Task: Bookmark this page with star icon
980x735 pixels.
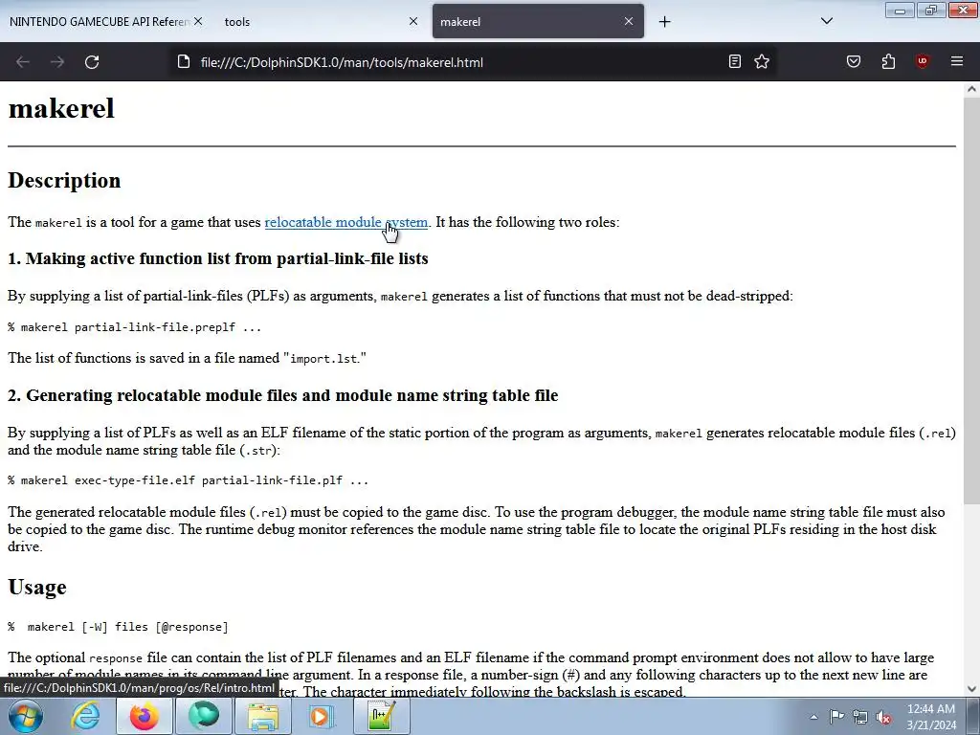Action: click(x=761, y=61)
